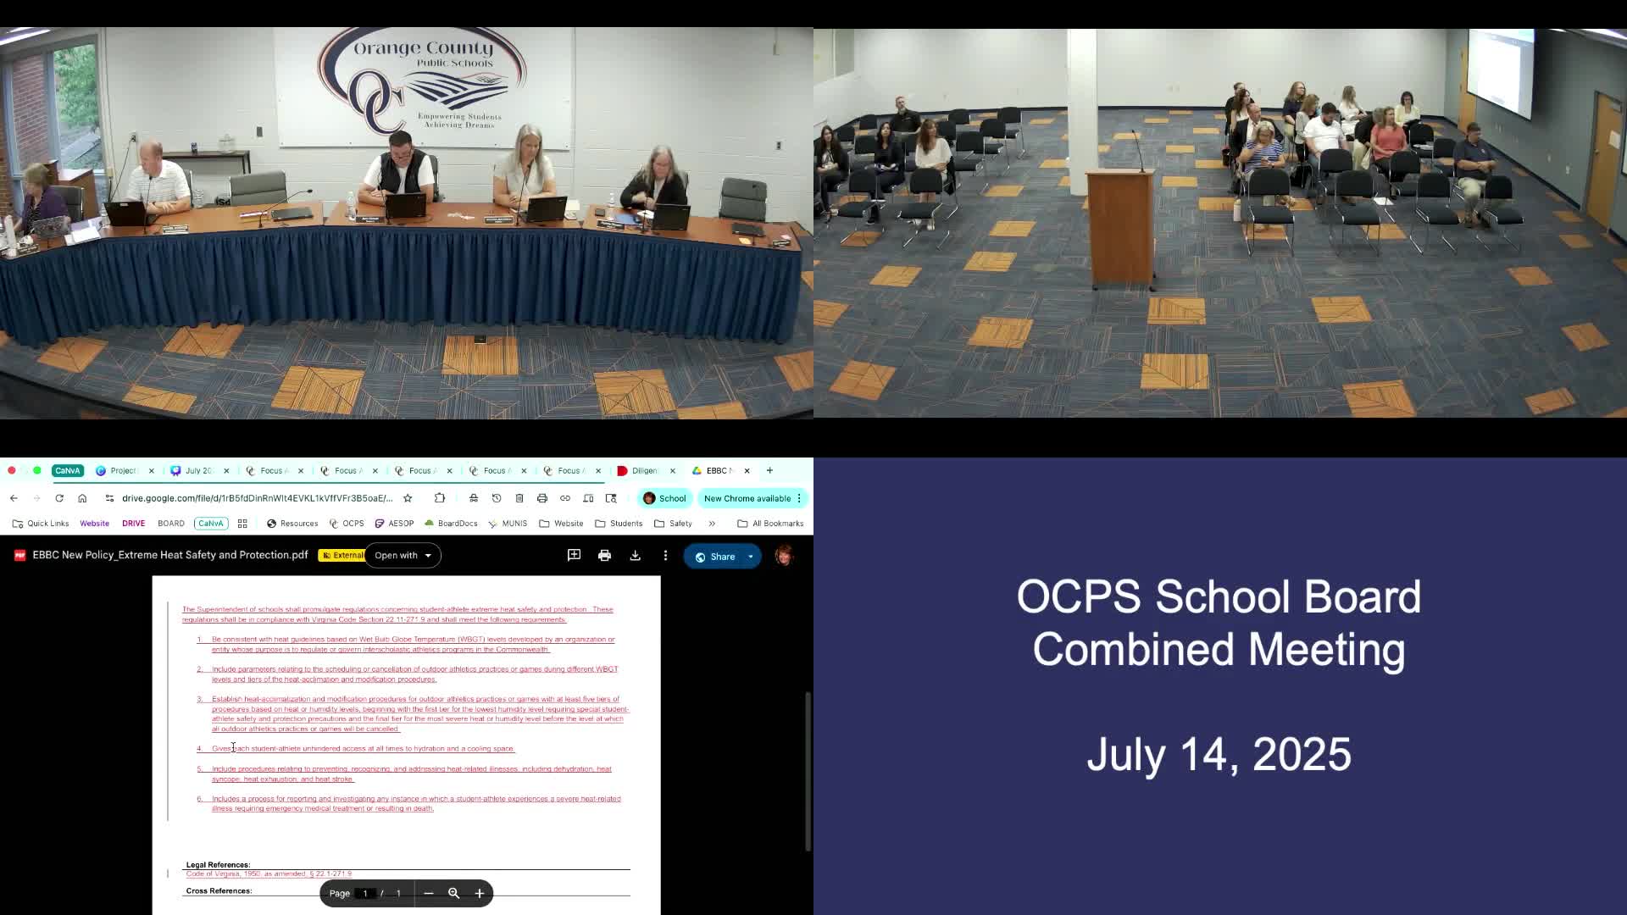Print the PDF via the viewer's print icon
1627x915 pixels.
(x=604, y=556)
